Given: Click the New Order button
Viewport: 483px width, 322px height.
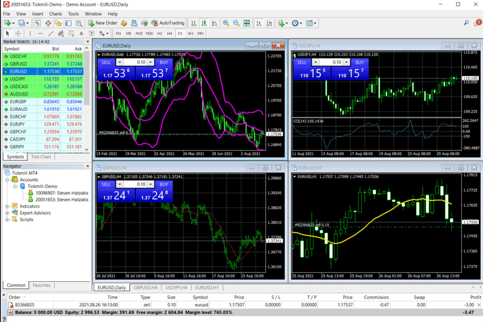Looking at the screenshot, I should [103, 23].
